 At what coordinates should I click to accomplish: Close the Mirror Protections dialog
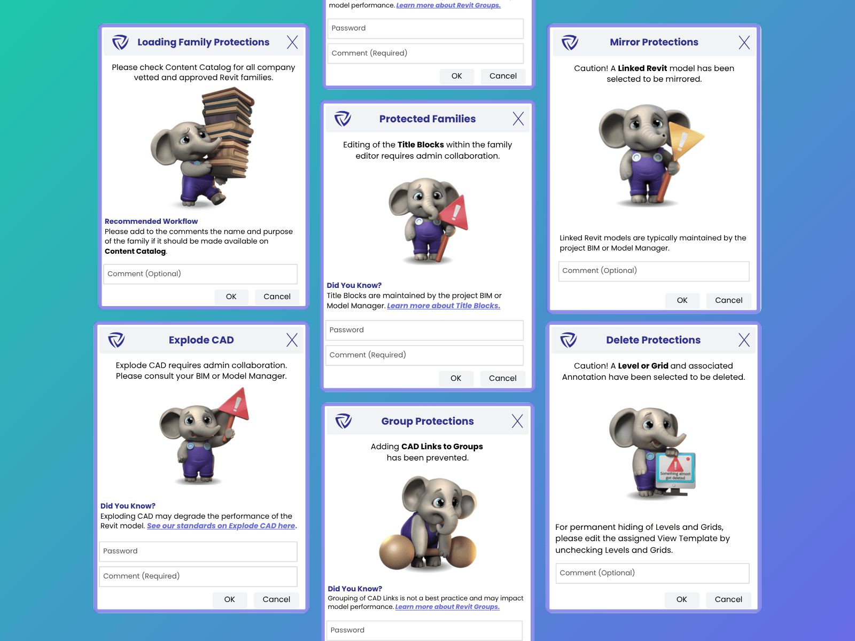[744, 42]
